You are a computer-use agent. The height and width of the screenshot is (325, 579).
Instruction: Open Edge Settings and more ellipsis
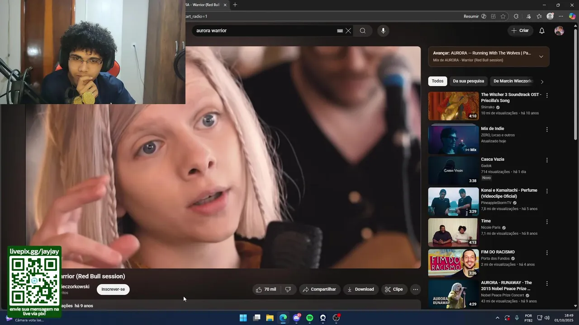pyautogui.click(x=561, y=16)
